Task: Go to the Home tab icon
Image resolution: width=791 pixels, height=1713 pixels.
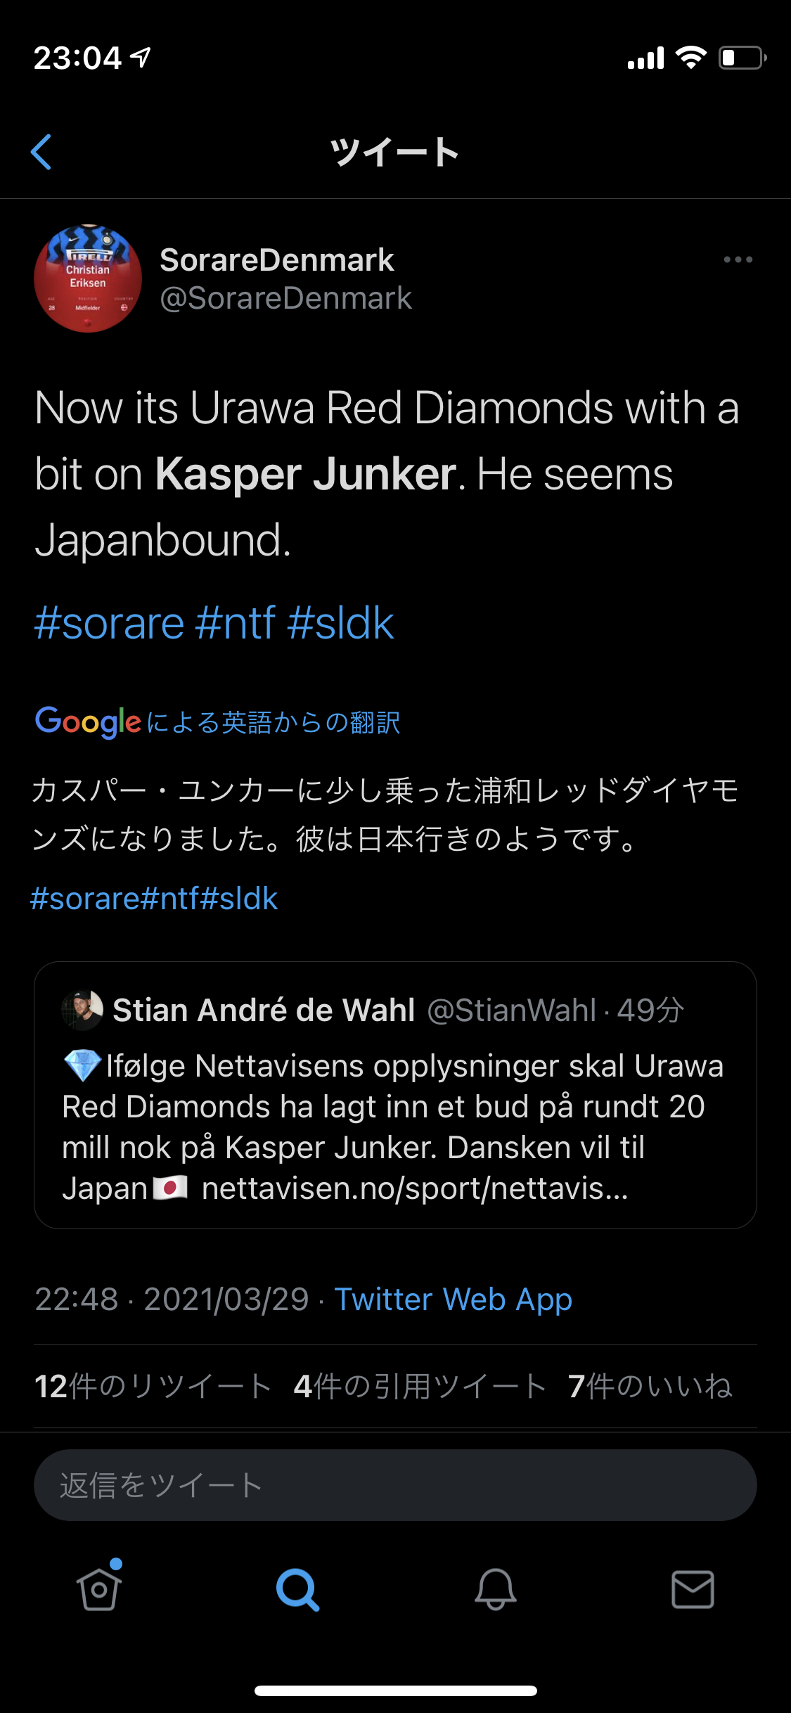Action: pos(99,1589)
